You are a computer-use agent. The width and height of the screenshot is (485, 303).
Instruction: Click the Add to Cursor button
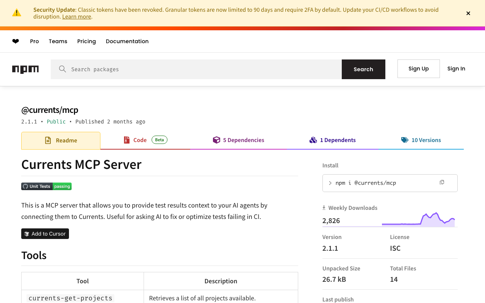point(45,234)
